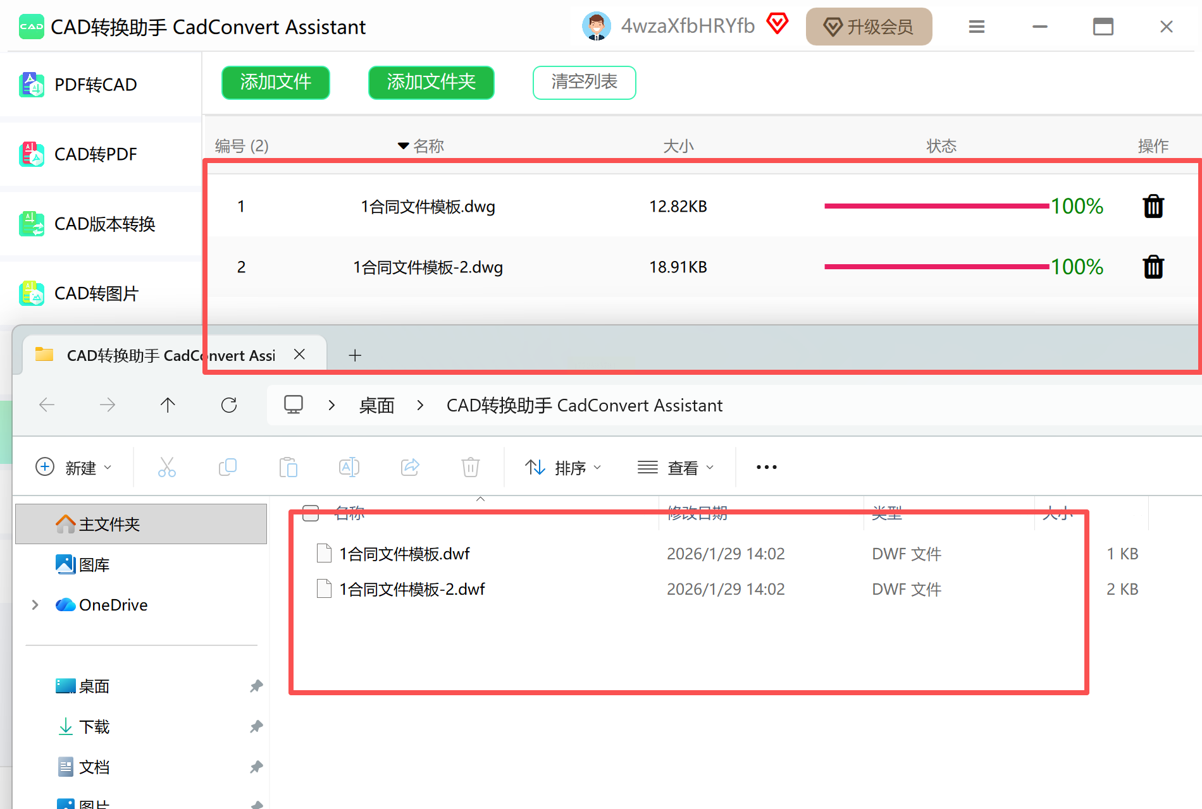Go back in File Explorer
This screenshot has height=809, width=1202.
[x=47, y=404]
